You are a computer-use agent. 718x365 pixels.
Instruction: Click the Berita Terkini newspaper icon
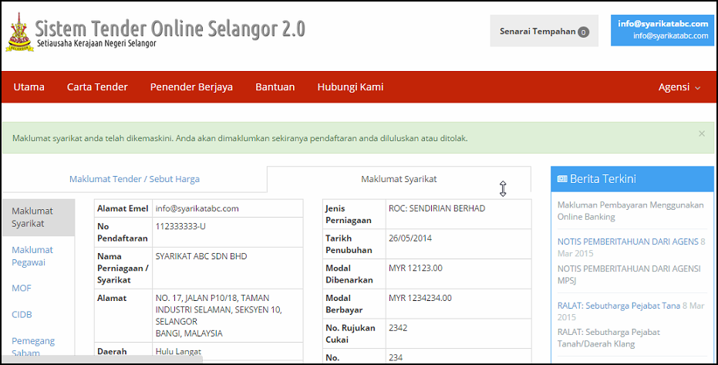point(562,179)
